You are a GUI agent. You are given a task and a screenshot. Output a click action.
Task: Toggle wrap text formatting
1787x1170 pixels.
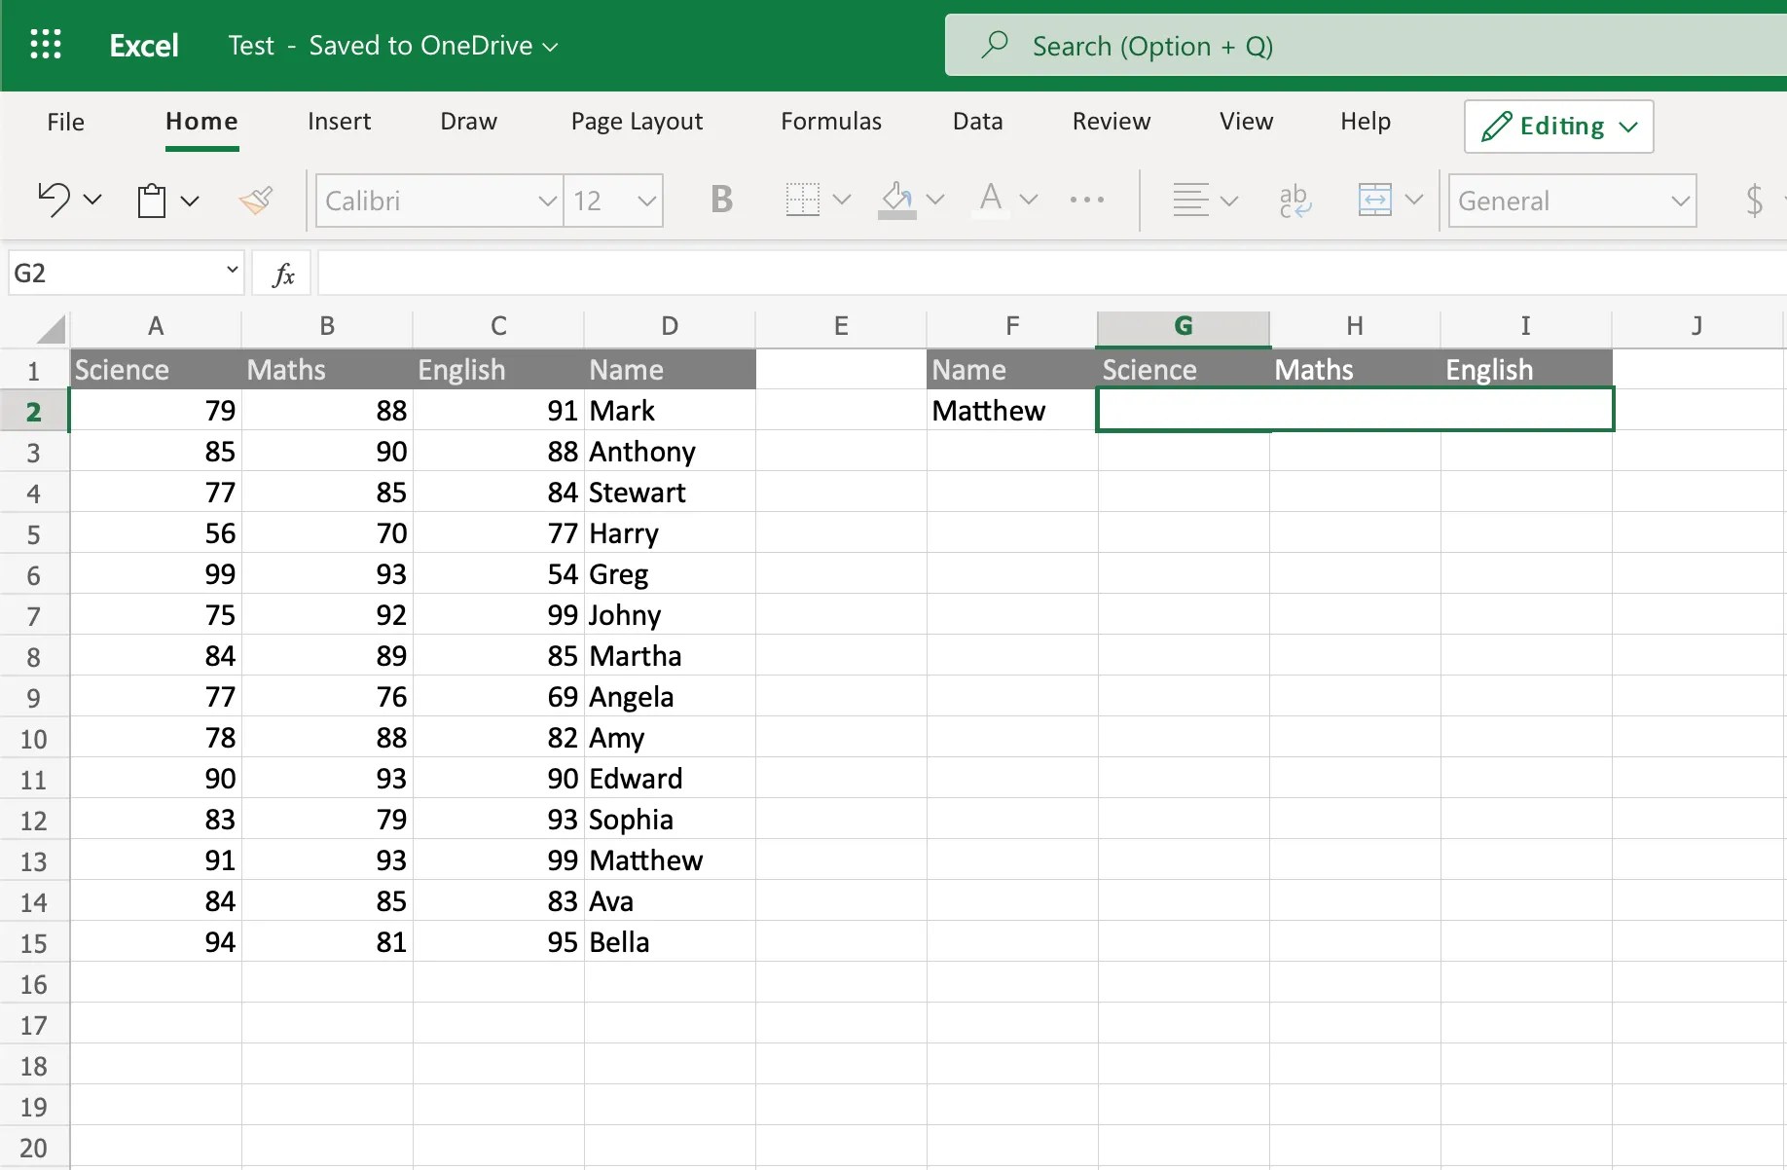[x=1295, y=200]
